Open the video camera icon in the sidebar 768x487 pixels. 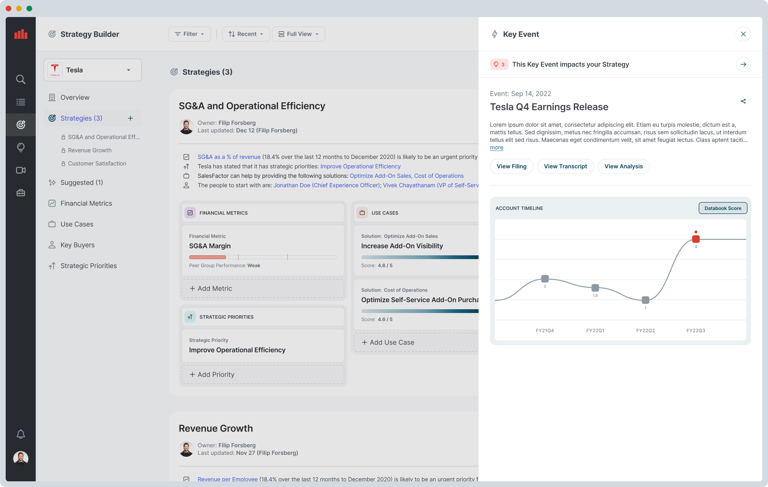[x=21, y=170]
